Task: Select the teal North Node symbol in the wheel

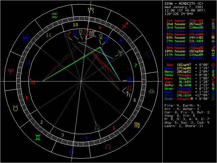Action: click(x=97, y=128)
